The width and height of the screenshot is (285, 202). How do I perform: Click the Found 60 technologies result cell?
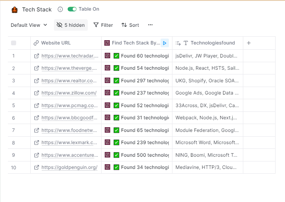137,56
